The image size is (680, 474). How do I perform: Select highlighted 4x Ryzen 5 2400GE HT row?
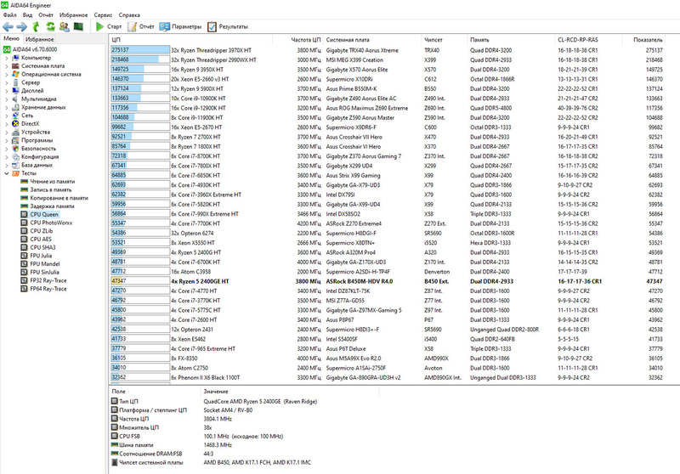click(x=388, y=281)
